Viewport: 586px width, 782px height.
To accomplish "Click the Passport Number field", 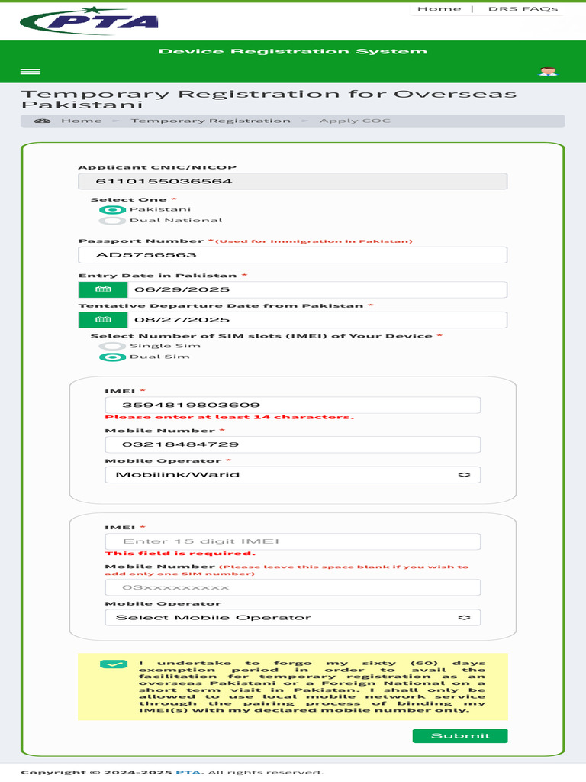I will (x=293, y=255).
